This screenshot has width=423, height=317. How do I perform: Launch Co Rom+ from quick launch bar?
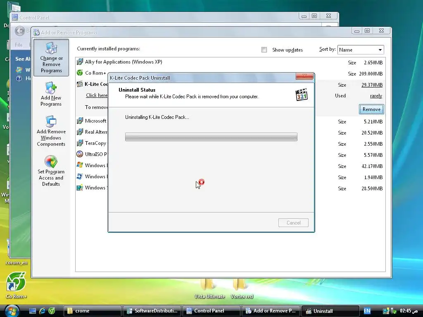coord(52,311)
